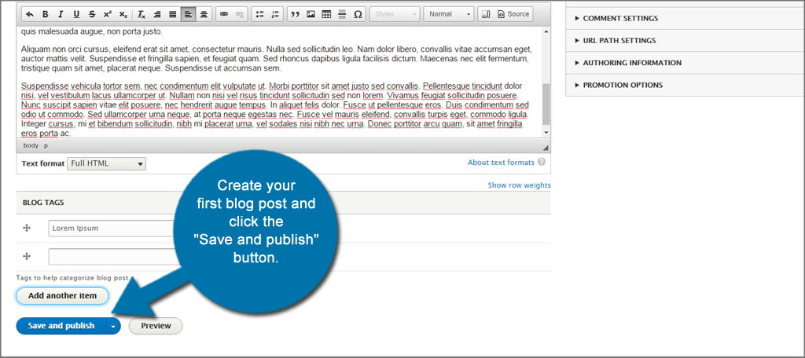Screen dimensions: 805x358
Task: Click paragraph starting "Aliquam non orci cursus"
Action: (x=278, y=58)
